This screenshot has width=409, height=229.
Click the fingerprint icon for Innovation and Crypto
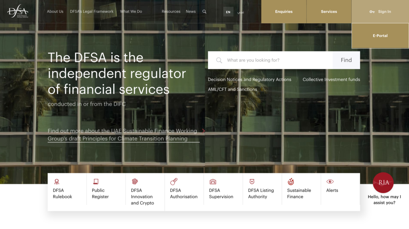135,181
